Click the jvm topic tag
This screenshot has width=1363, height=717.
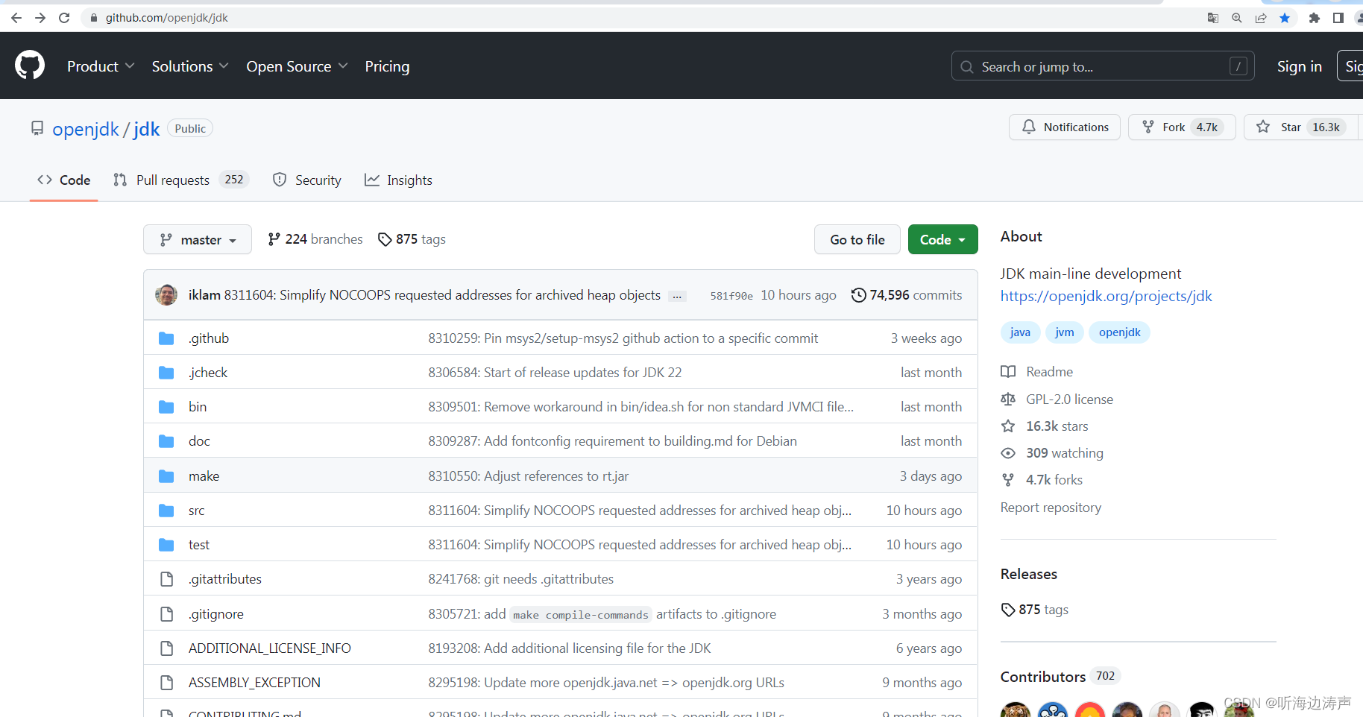tap(1065, 332)
